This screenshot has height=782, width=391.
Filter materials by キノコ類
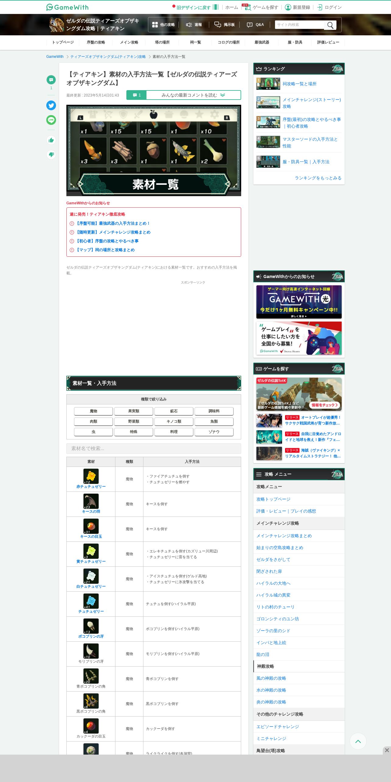point(174,421)
